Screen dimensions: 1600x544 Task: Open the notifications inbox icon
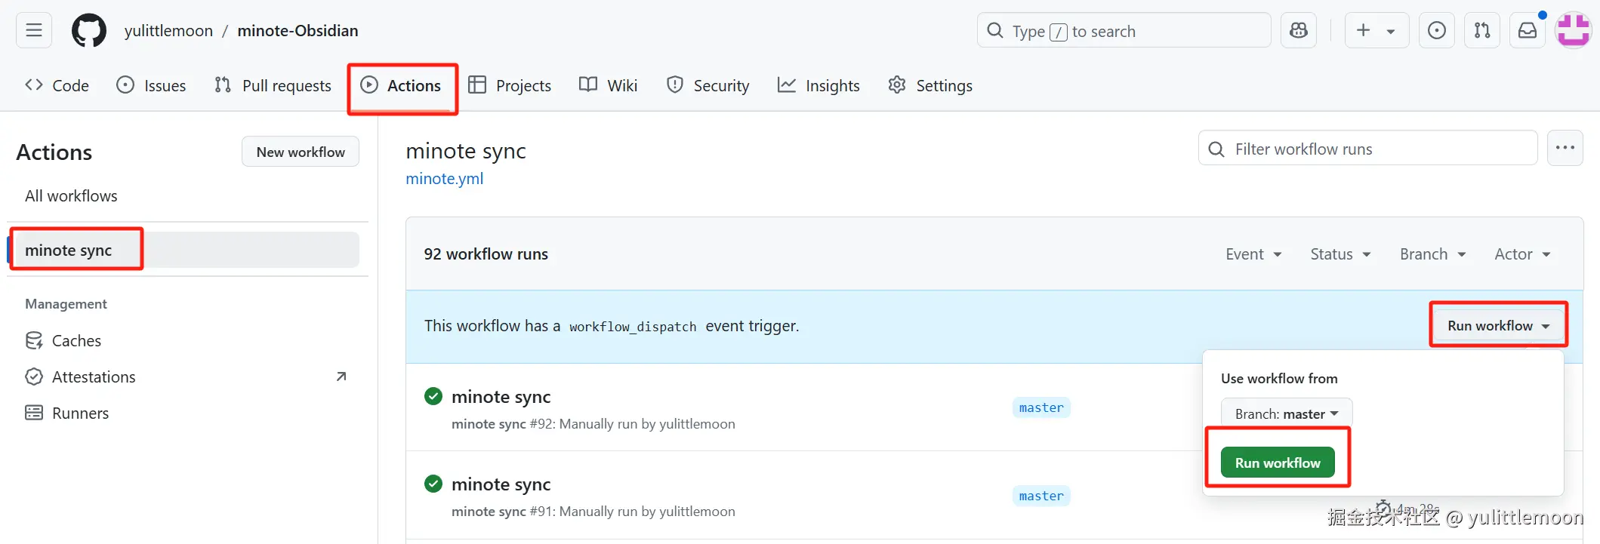pyautogui.click(x=1528, y=31)
